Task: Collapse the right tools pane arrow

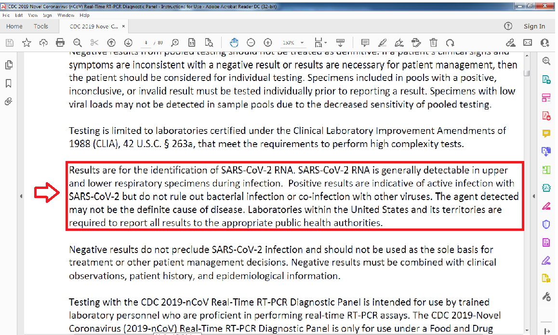Action: 533,196
